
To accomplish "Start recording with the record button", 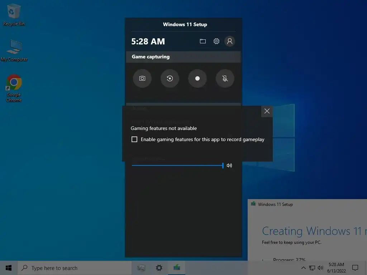I will tap(197, 78).
